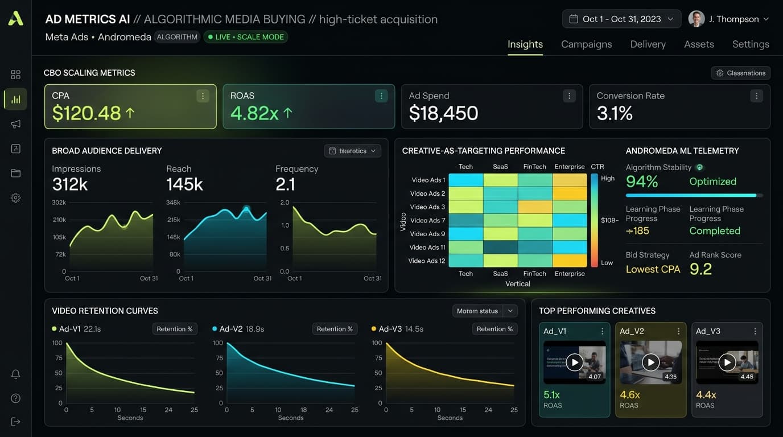This screenshot has height=437, width=783.
Task: Open the CPA card options menu
Action: point(203,96)
